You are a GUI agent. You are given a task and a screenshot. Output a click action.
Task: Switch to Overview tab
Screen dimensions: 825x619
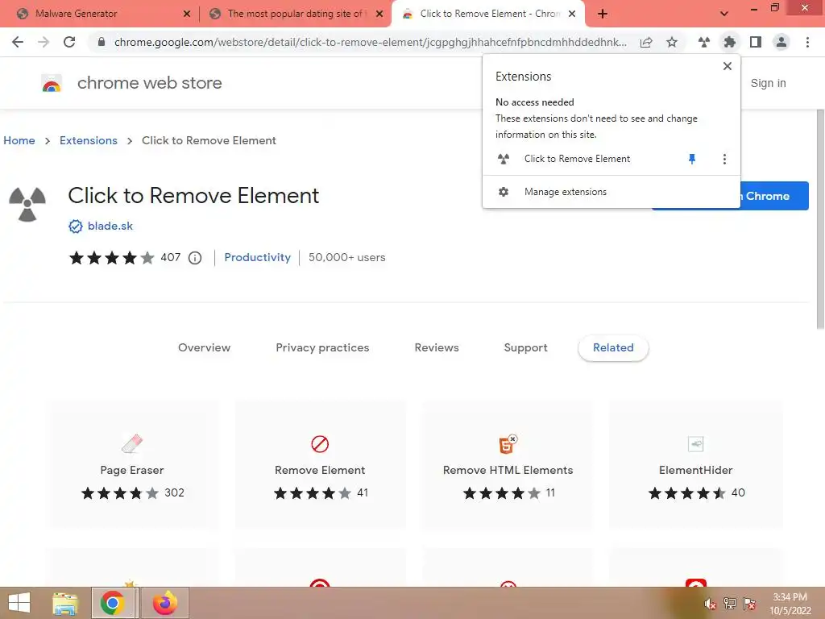pyautogui.click(x=204, y=347)
